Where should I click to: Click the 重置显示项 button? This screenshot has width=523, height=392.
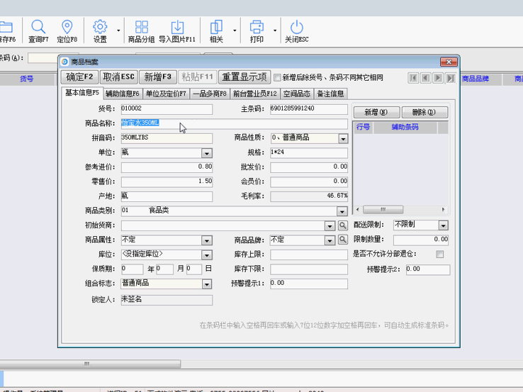(244, 77)
